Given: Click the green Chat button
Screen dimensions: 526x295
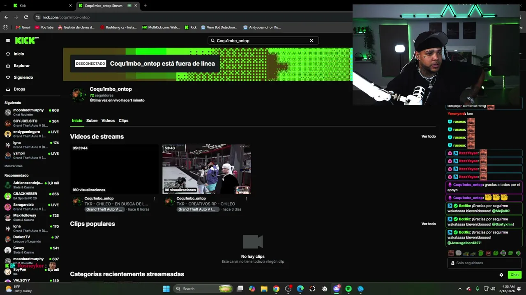Looking at the screenshot, I should tap(514, 275).
